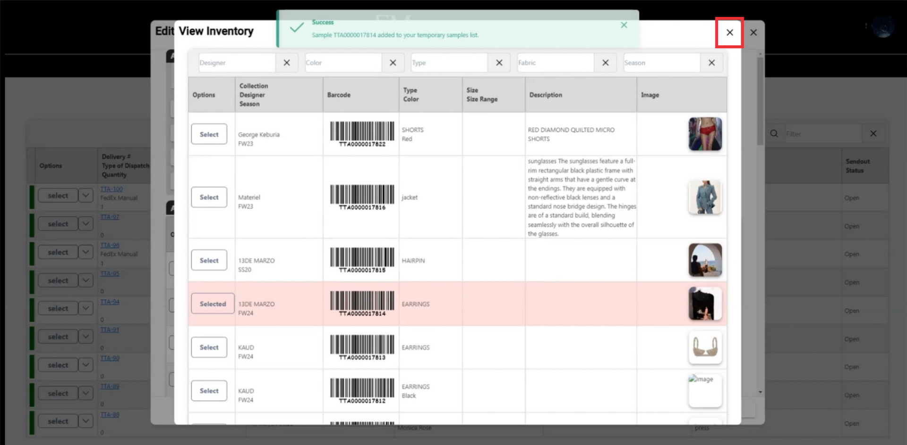Open delivery link TTA-95
This screenshot has height=445, width=907.
pos(110,273)
